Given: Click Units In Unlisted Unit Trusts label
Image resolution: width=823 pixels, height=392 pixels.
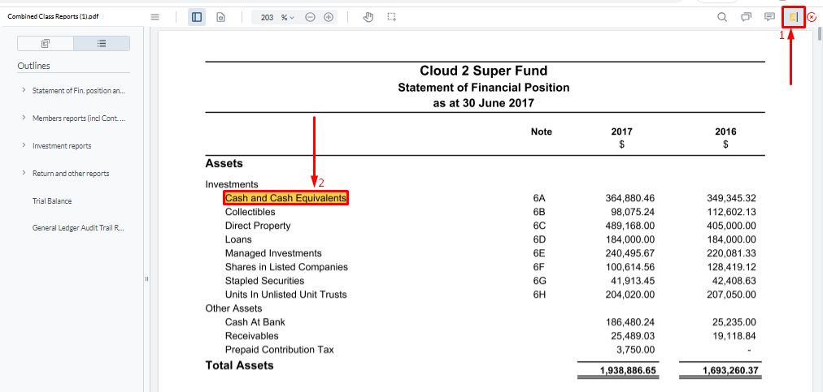Looking at the screenshot, I should (286, 295).
